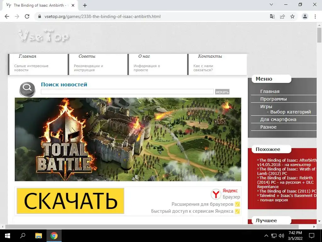The width and height of the screenshot is (322, 242).
Task: Select Программы in the Меню sidebar
Action: [273, 99]
